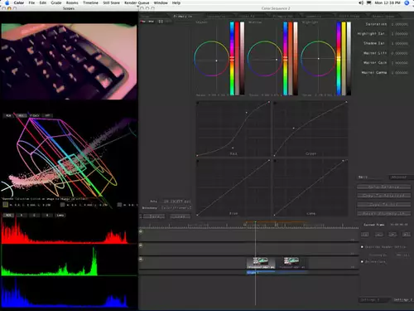Click the Spotlight icon in the menu bar
The height and width of the screenshot is (311, 414).
pos(407,2)
